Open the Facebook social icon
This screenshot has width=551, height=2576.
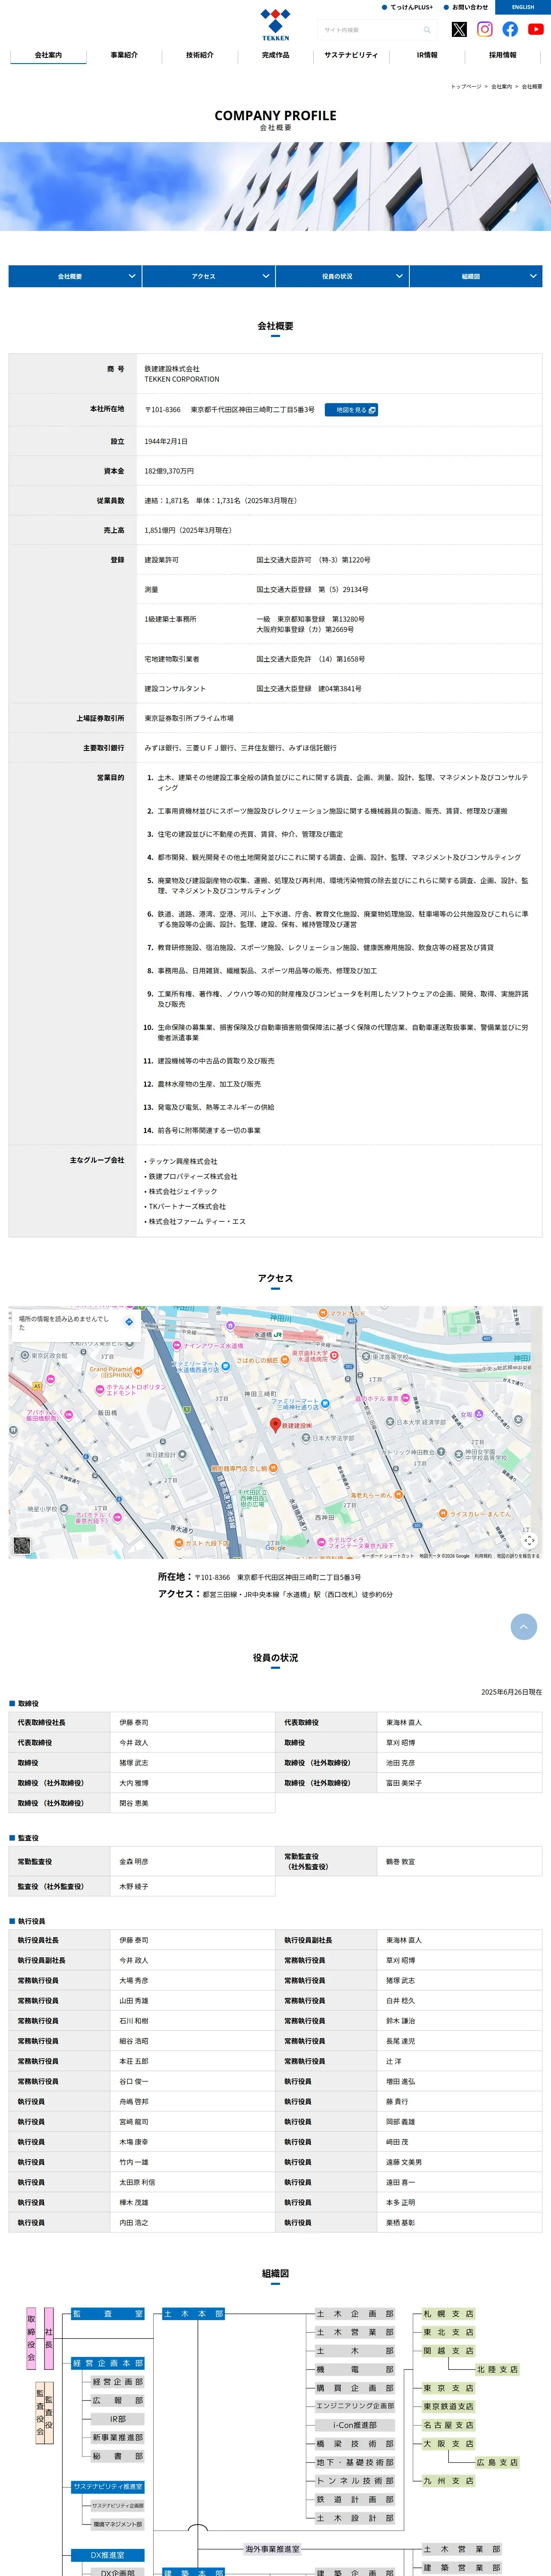point(510,30)
